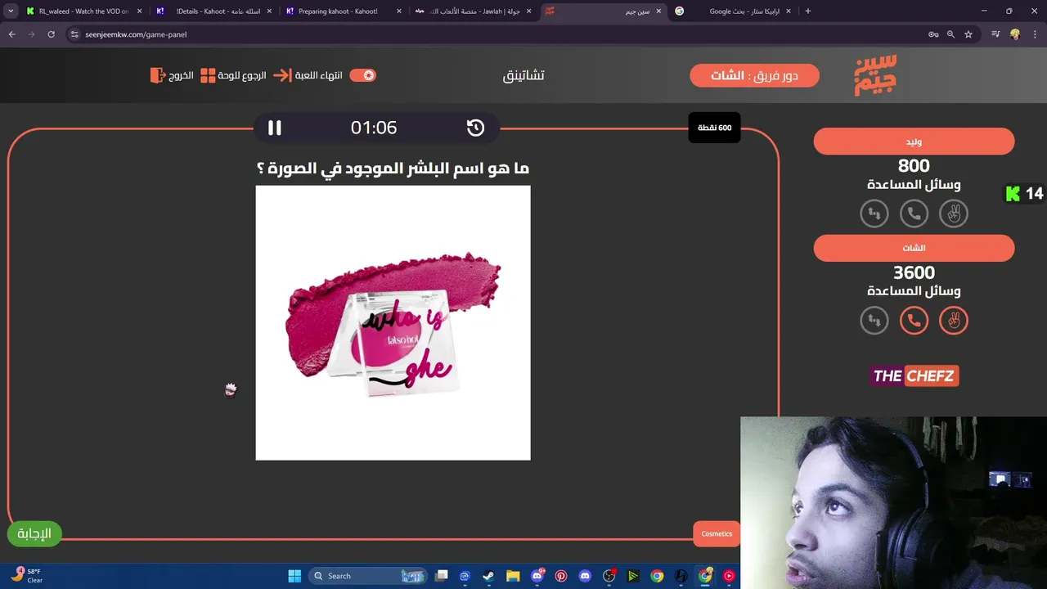The width and height of the screenshot is (1047, 589).
Task: Switch to Jawlah tab
Action: pyautogui.click(x=473, y=11)
